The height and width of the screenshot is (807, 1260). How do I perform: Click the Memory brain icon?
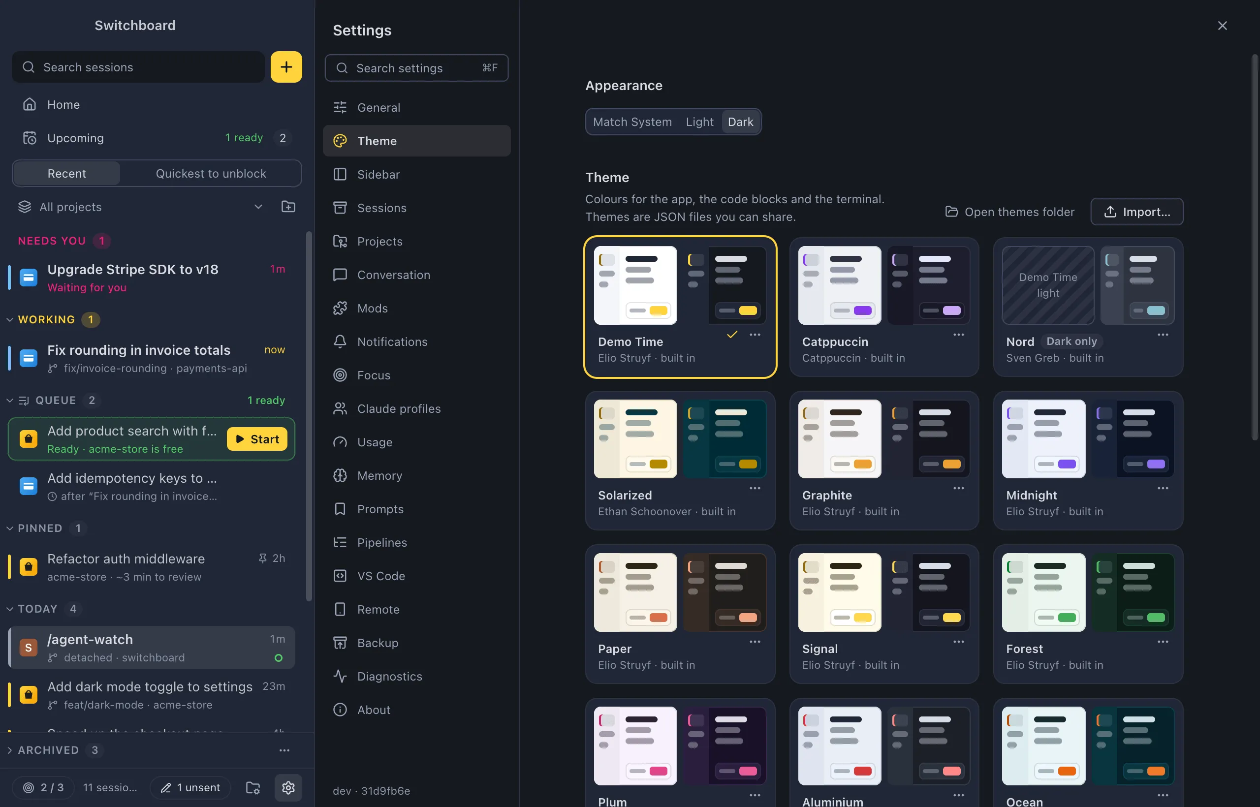[x=340, y=475]
